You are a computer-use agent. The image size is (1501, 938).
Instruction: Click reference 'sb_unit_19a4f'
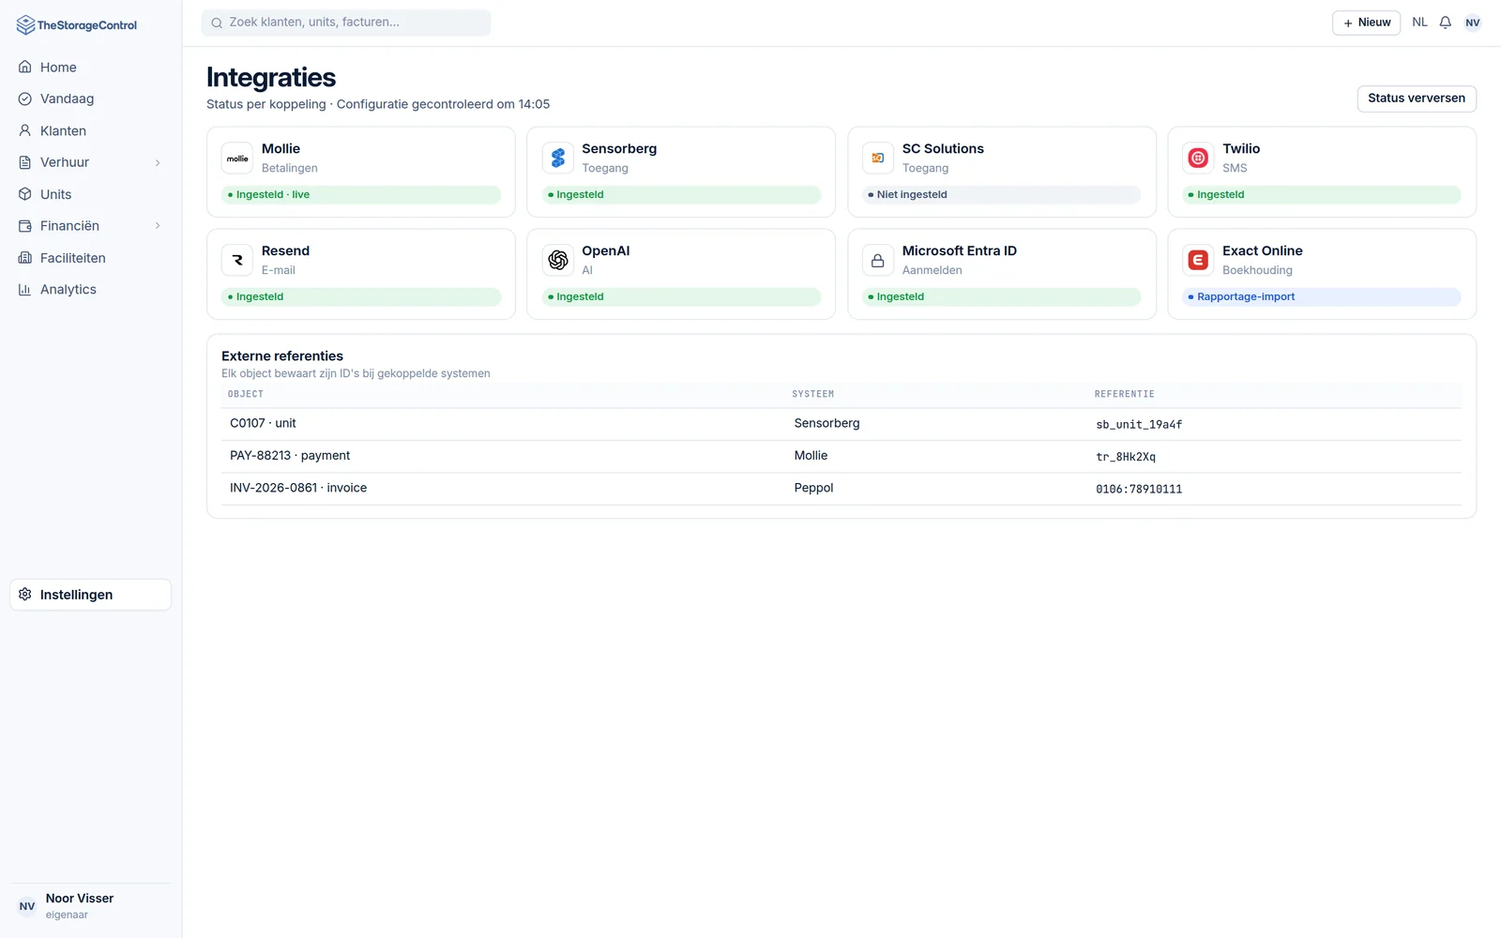pyautogui.click(x=1139, y=425)
